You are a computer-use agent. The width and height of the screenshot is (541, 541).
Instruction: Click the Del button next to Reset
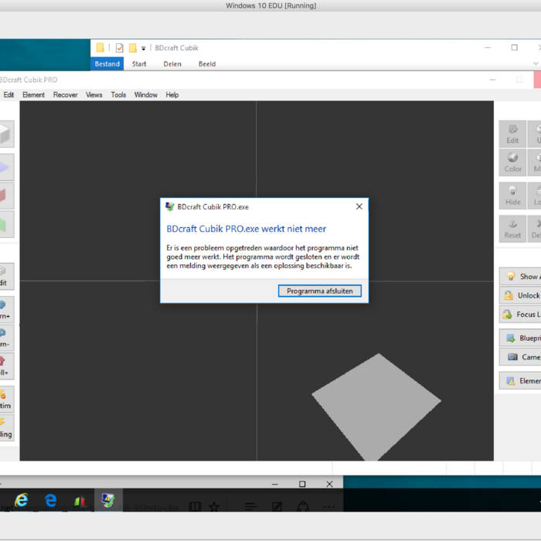535,229
